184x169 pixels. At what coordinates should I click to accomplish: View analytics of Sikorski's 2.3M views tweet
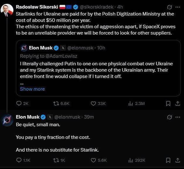[x=131, y=103]
